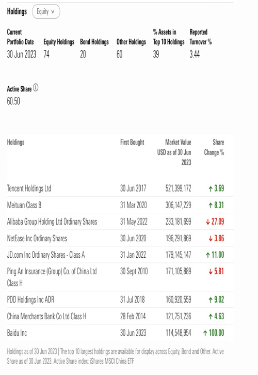
Task: Open the Equity holdings type dropdown
Action: (46, 11)
